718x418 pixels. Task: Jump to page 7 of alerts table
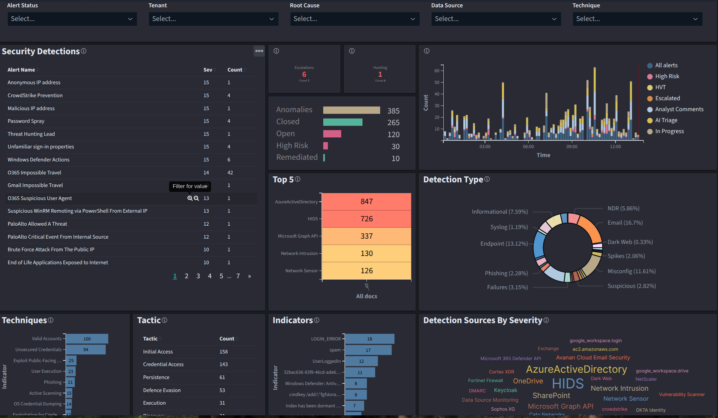(238, 276)
